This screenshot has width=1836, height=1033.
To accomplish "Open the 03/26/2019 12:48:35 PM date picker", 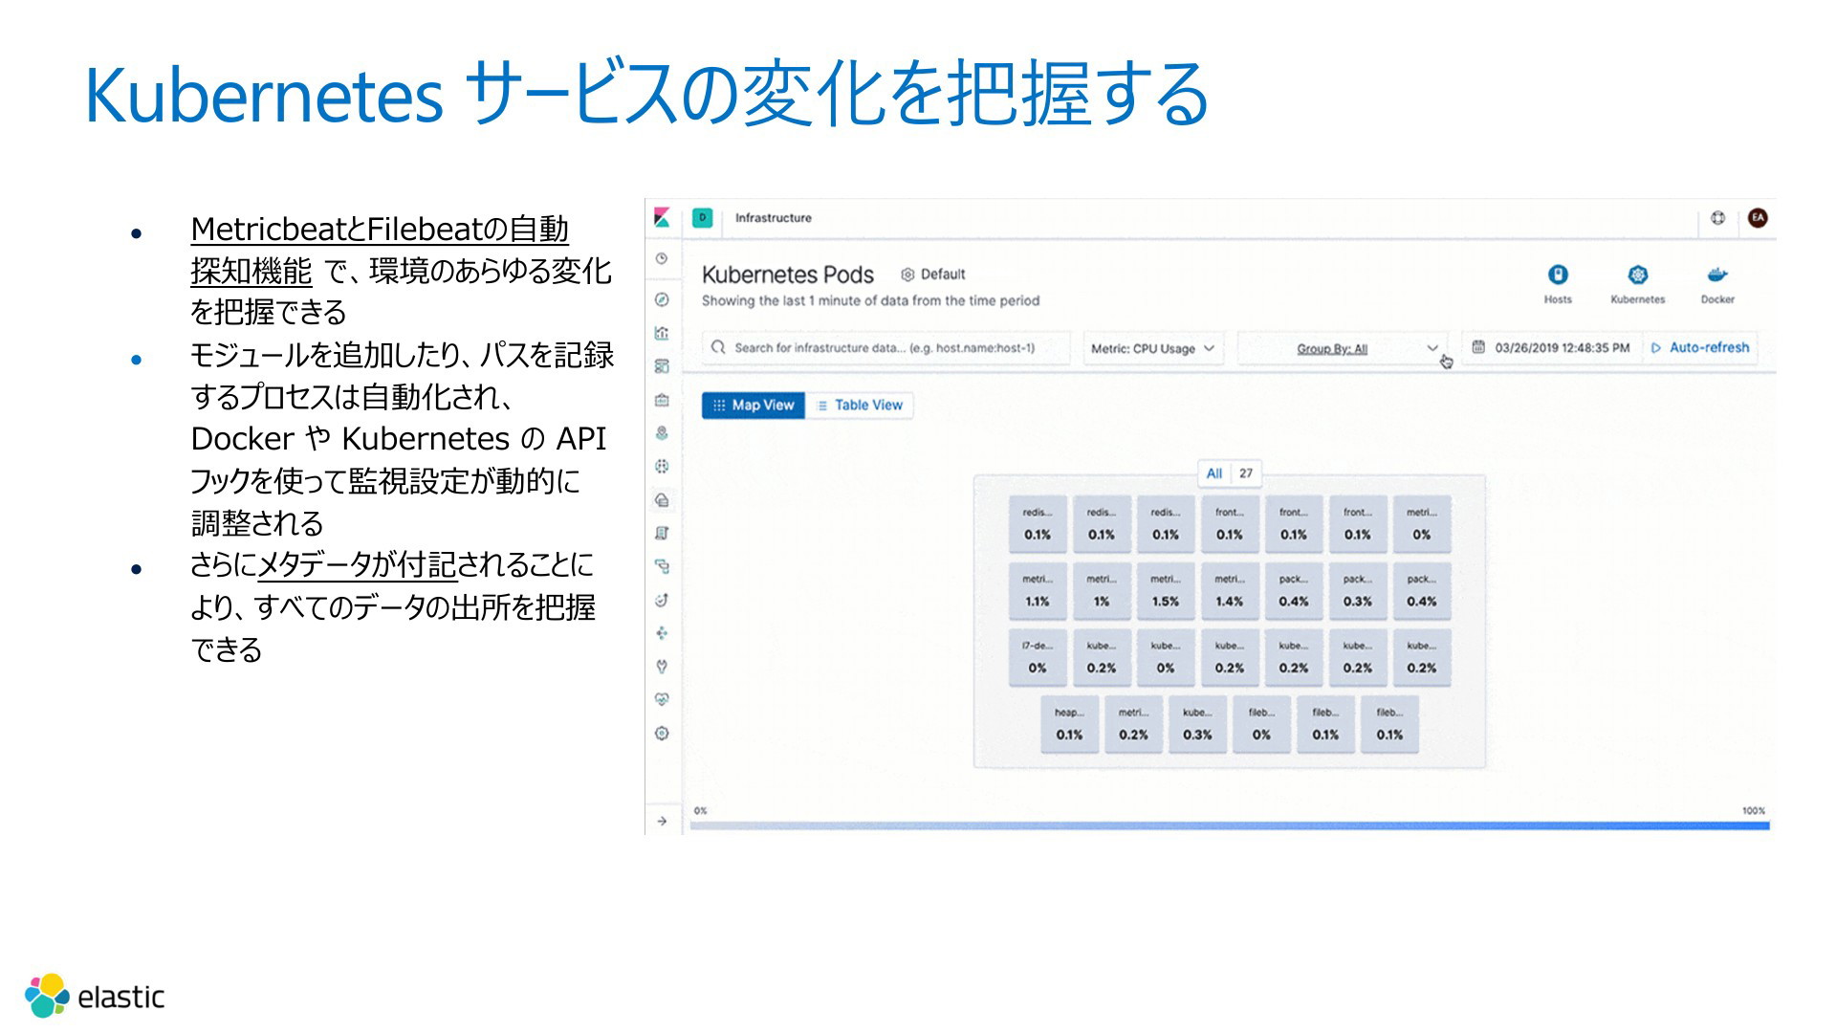I will 1552,348.
